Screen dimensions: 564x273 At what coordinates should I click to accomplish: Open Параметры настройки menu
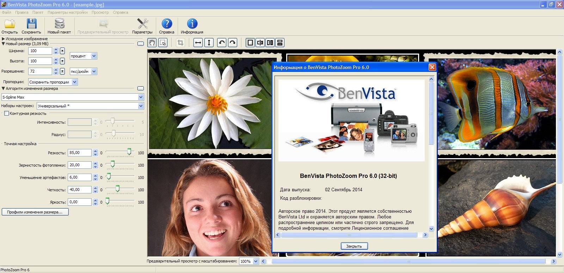(x=67, y=12)
